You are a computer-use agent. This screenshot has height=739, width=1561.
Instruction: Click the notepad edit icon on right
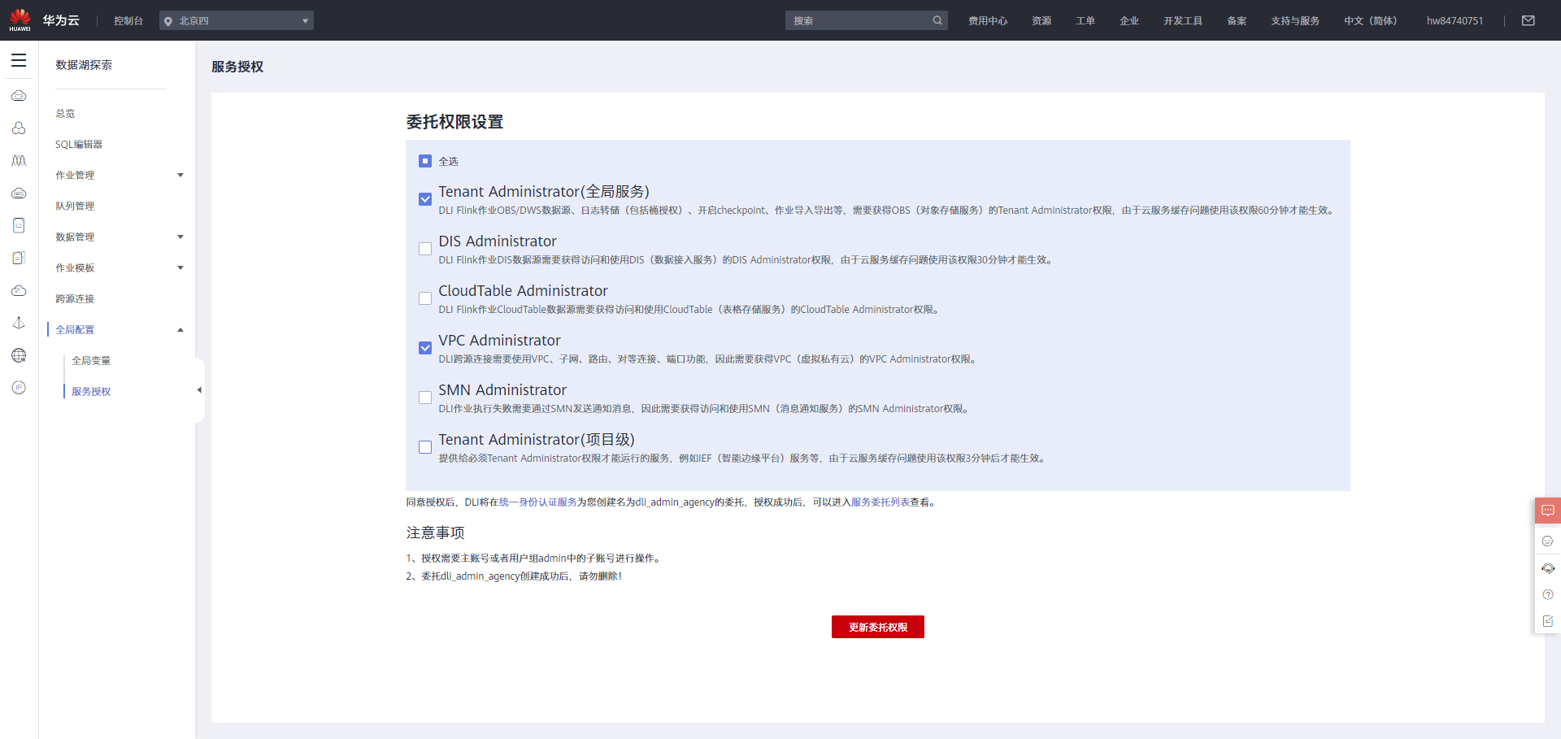1548,621
